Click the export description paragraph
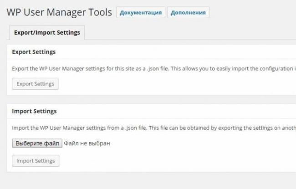 click(154, 68)
